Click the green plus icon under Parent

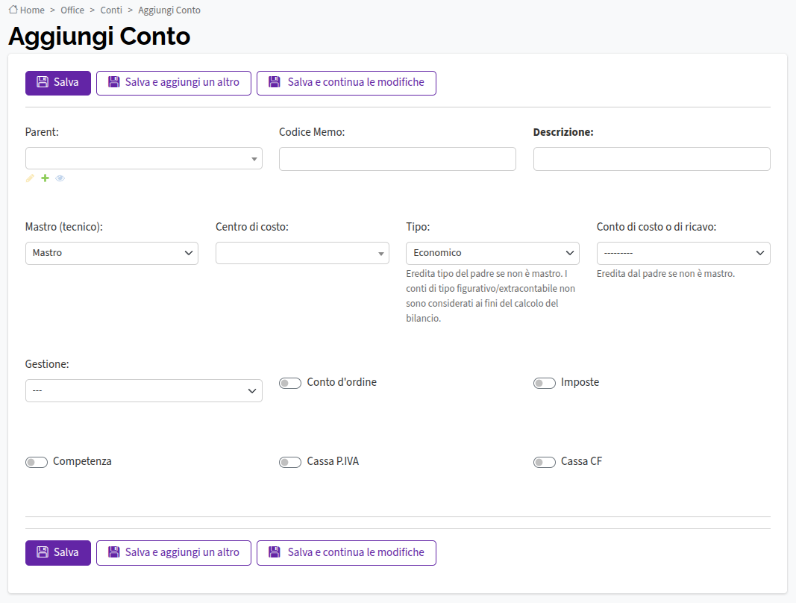(x=46, y=178)
